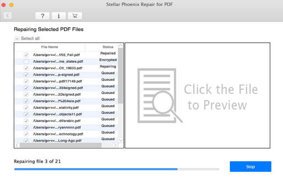283x184 pixels.
Task: Uncheck the f%20Asia.pdf checkbox
Action: click(x=26, y=101)
